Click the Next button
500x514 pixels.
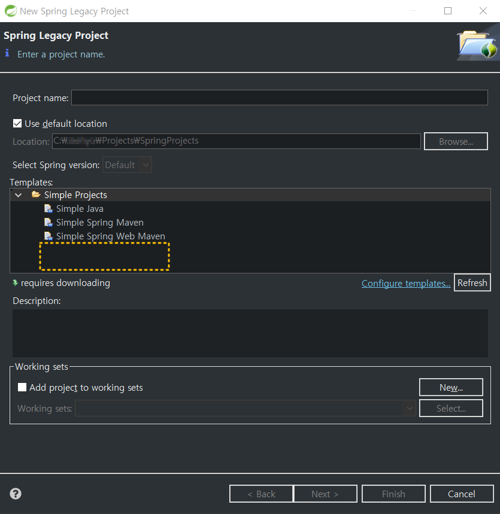tap(325, 494)
